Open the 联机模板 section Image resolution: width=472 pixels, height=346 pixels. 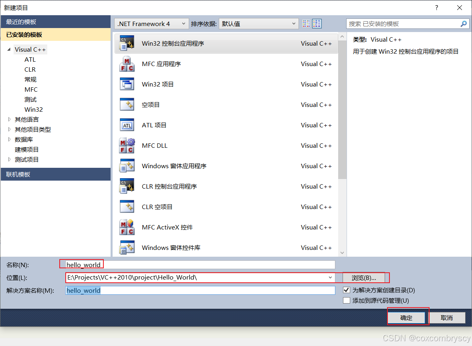click(56, 174)
